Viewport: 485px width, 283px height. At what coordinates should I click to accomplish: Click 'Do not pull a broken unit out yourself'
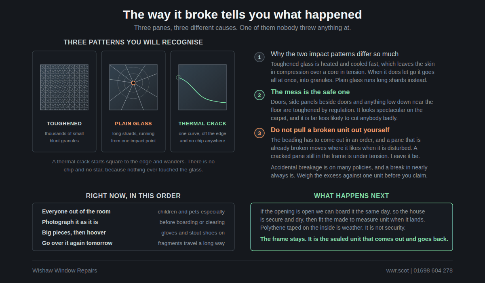tap(330, 130)
